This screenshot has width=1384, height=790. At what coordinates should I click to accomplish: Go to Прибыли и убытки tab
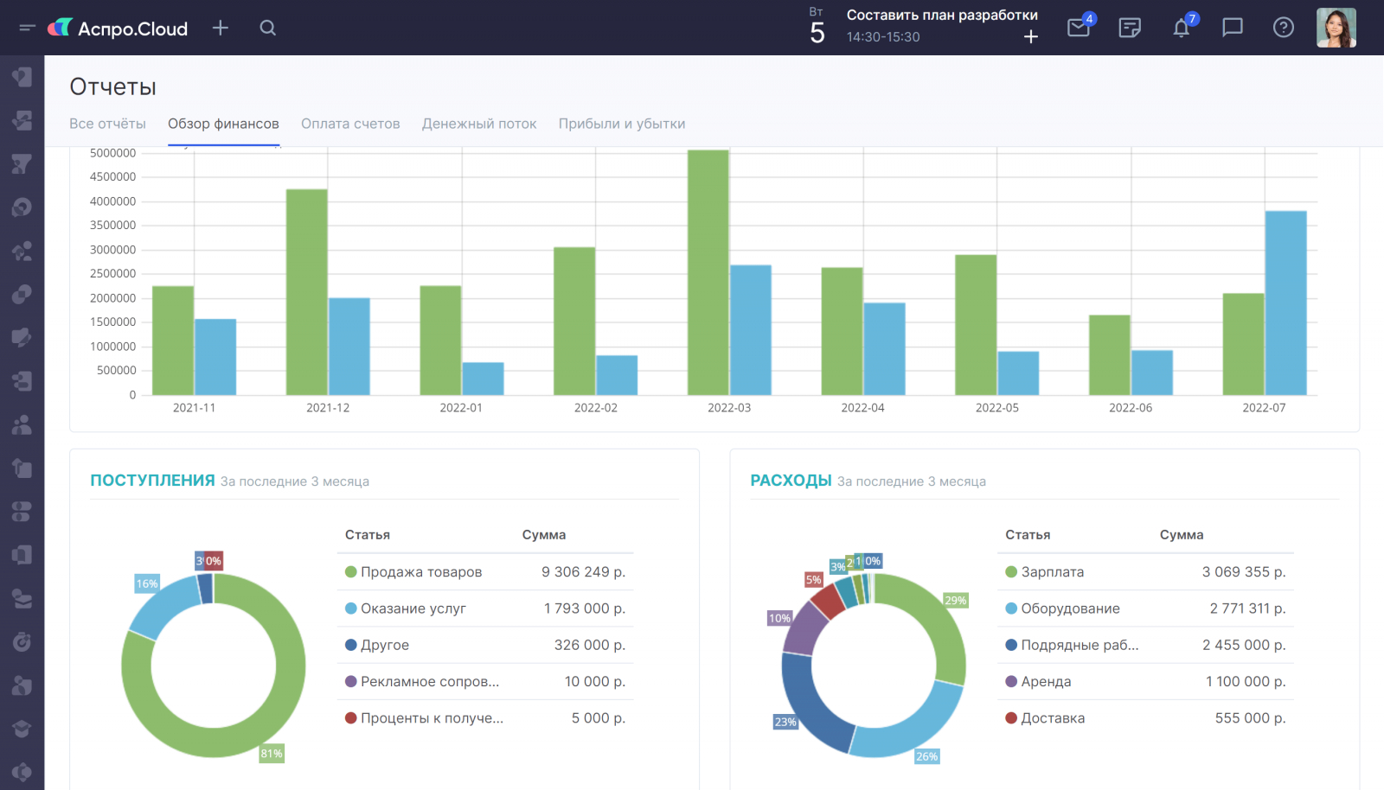pyautogui.click(x=622, y=124)
